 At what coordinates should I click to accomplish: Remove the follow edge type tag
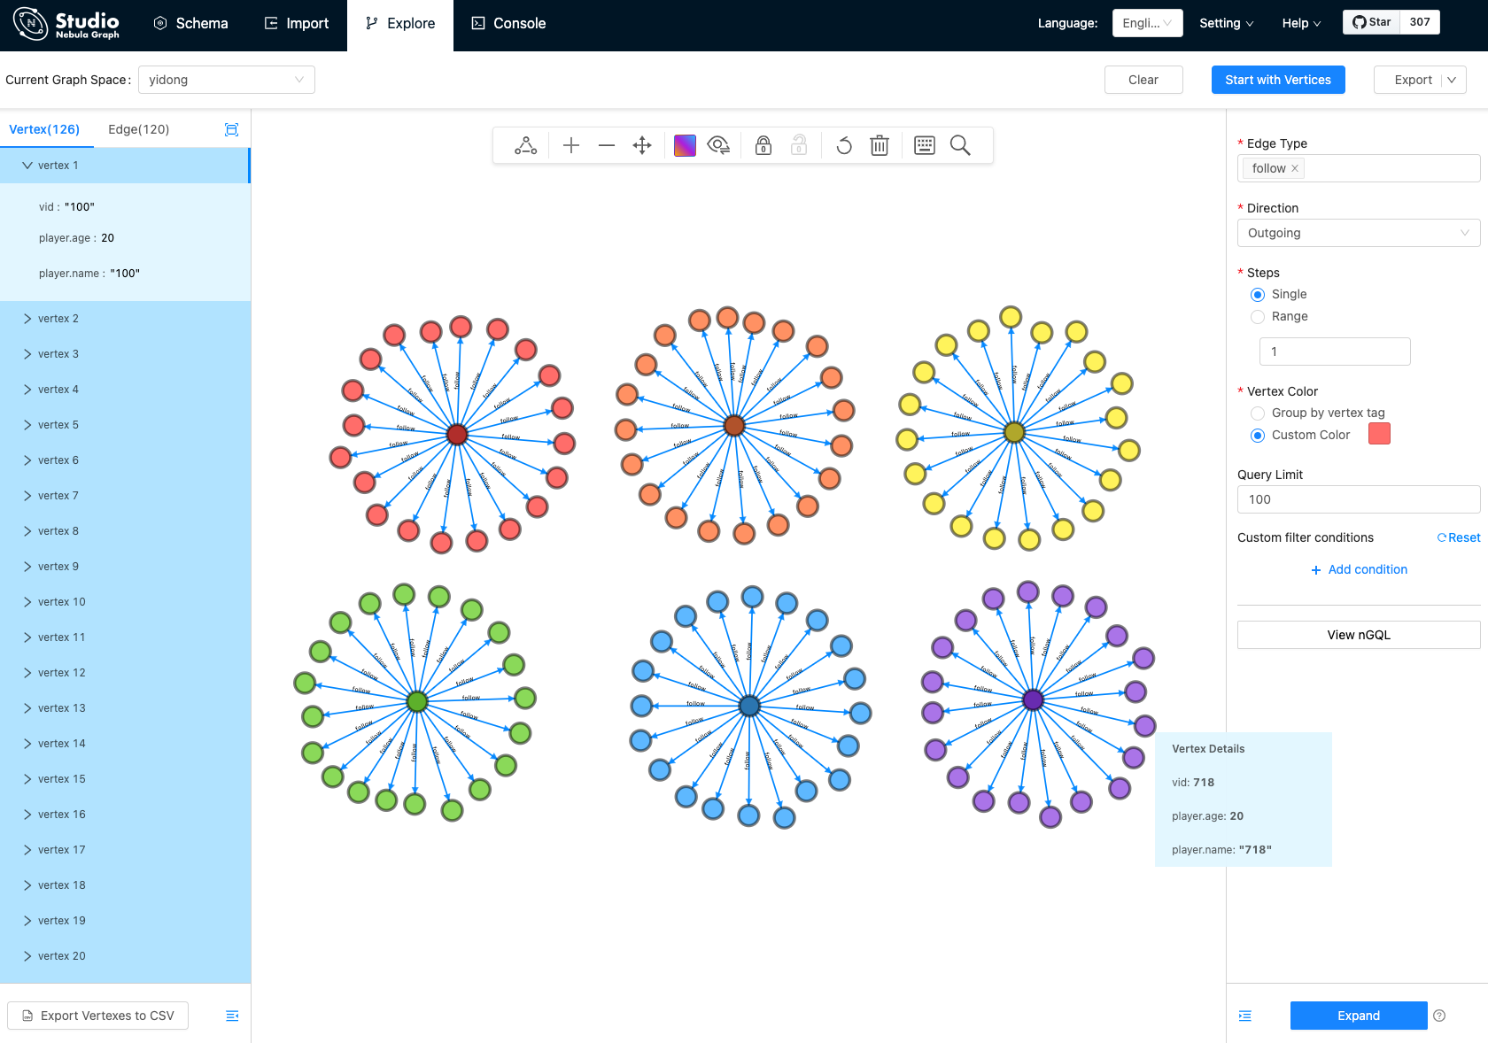[x=1295, y=168]
